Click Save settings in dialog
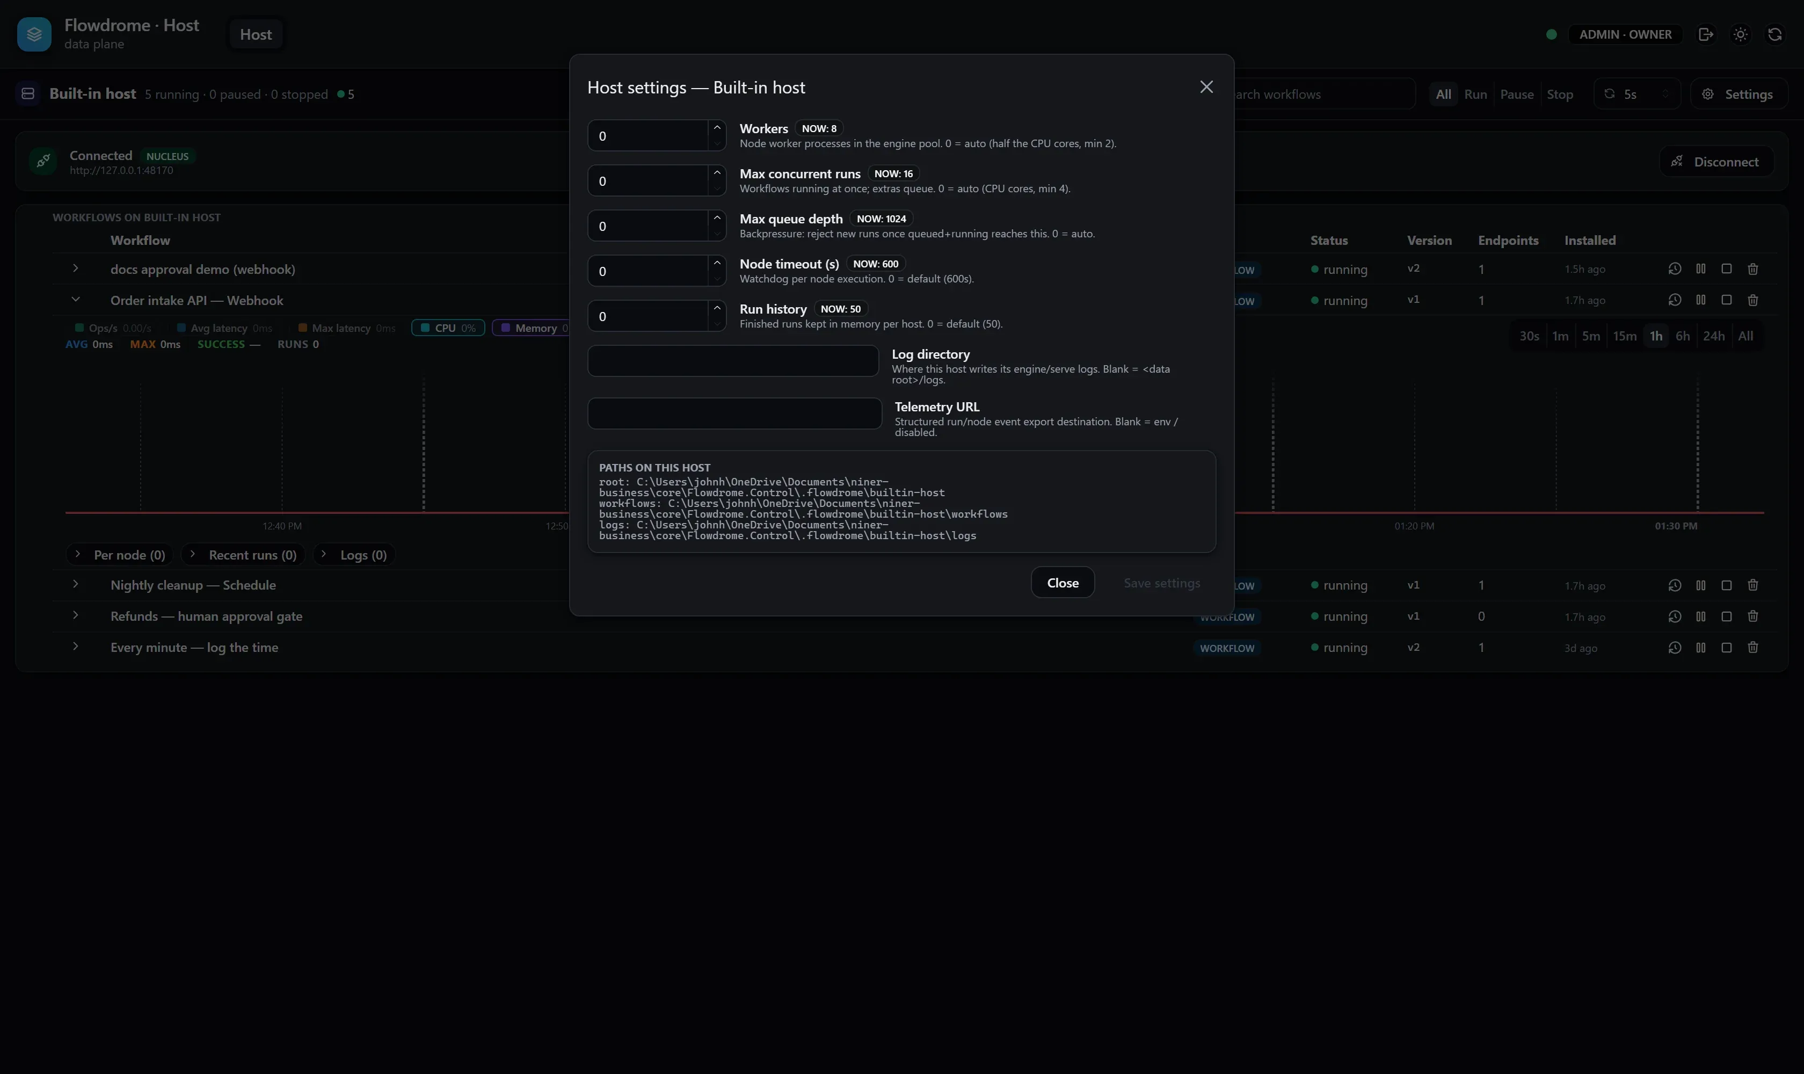 tap(1161, 583)
